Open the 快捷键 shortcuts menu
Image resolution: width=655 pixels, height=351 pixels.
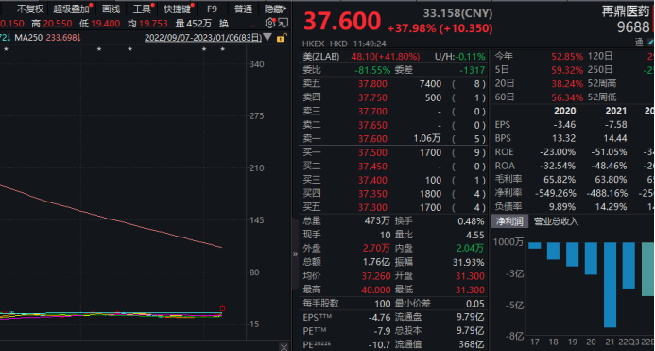(177, 9)
